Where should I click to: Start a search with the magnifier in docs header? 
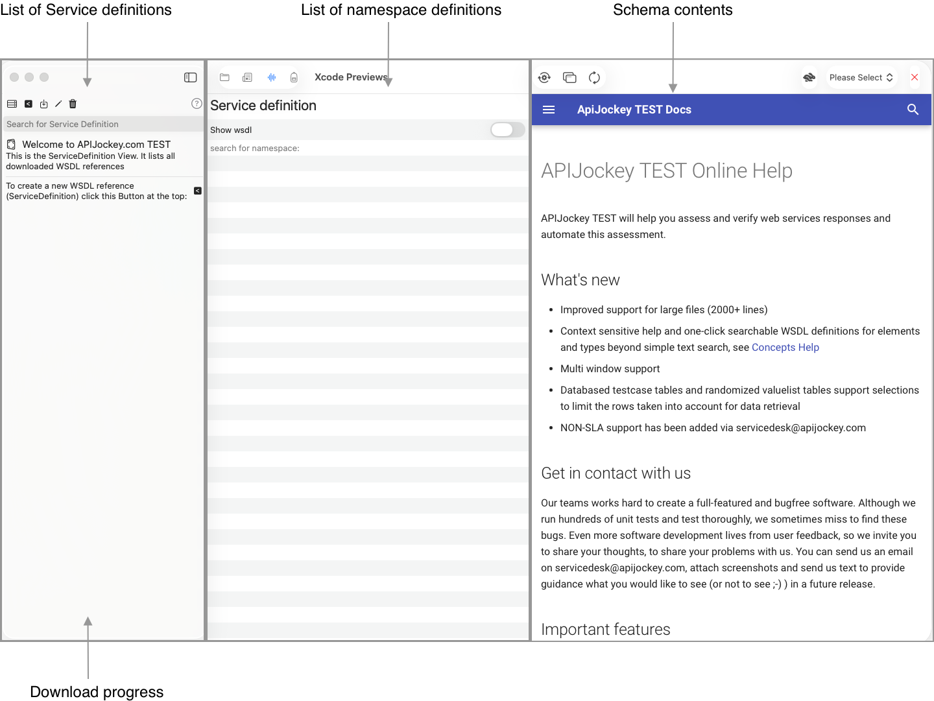pos(913,110)
